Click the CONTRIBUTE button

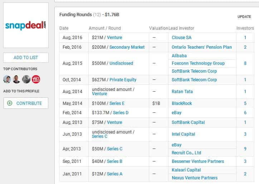coord(26,103)
